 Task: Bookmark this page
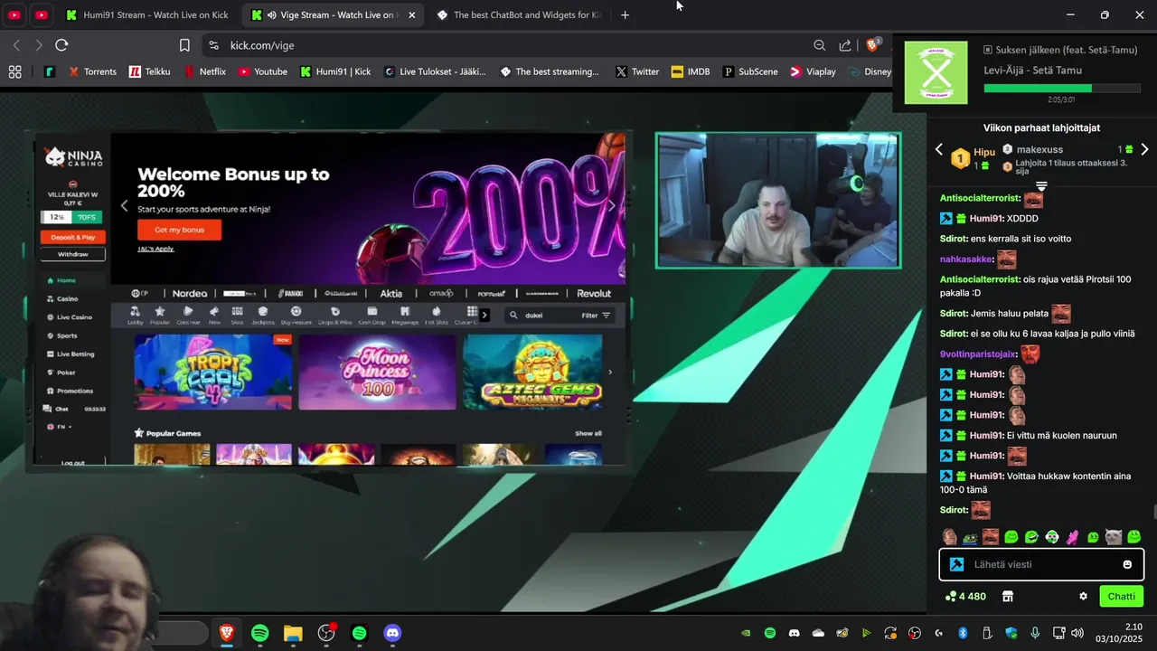[x=184, y=45]
